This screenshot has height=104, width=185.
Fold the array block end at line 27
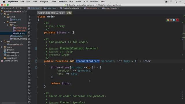pos(37,77)
